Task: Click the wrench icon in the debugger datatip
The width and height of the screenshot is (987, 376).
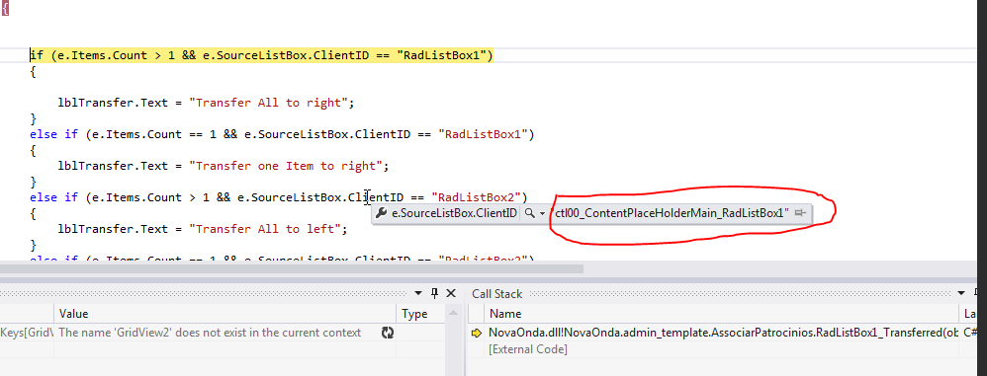Action: click(x=381, y=213)
